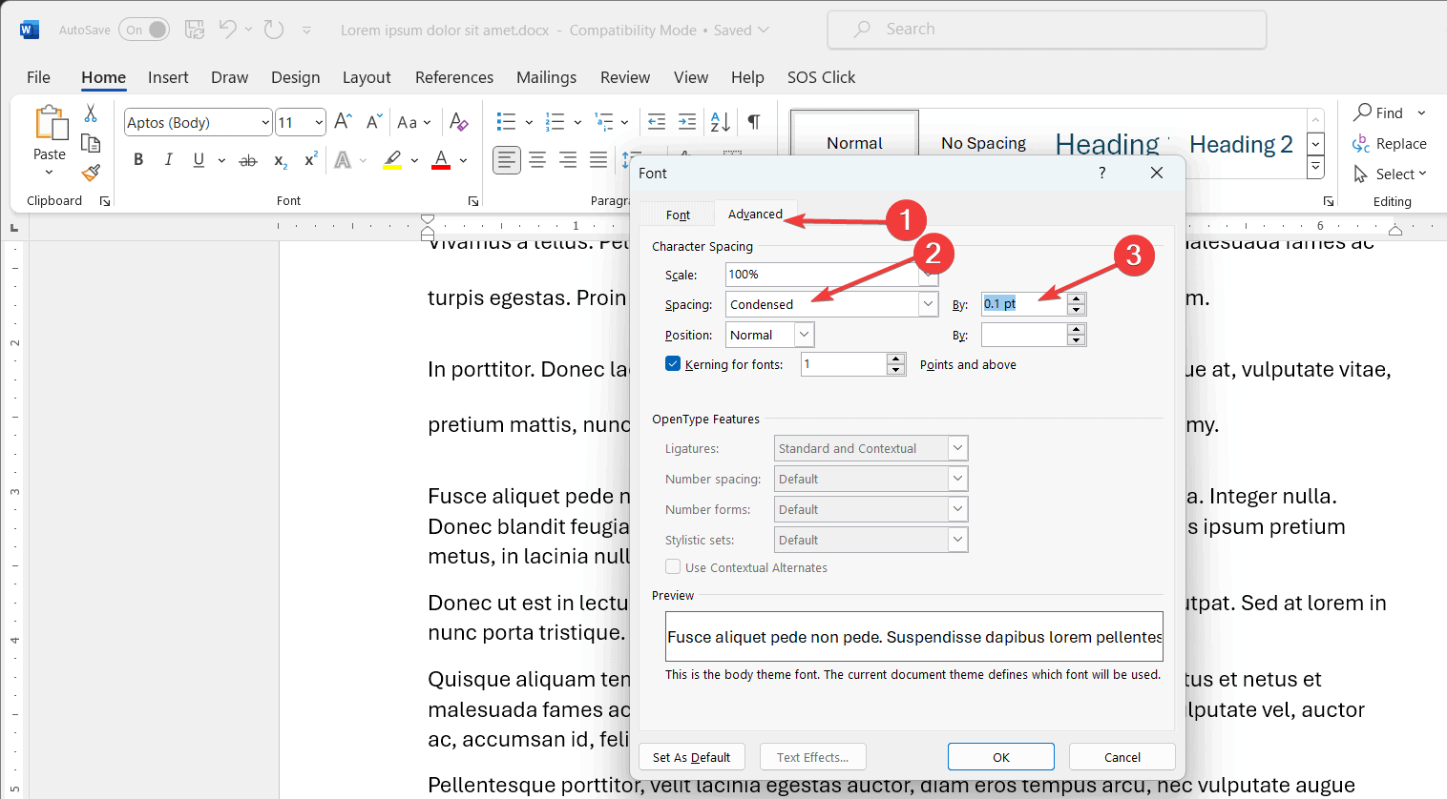Apply the red font color
The image size is (1447, 799).
tap(441, 160)
